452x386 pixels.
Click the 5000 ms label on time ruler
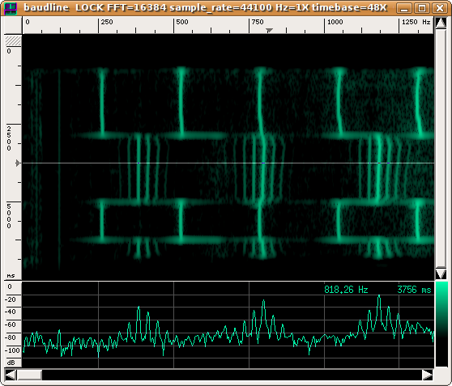[9, 216]
